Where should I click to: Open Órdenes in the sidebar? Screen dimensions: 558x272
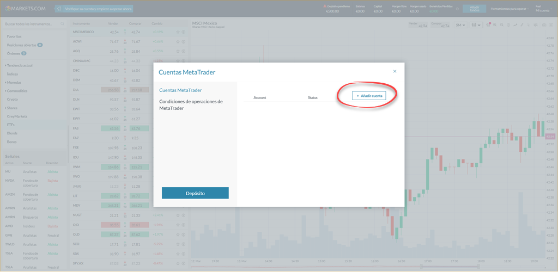click(x=16, y=54)
